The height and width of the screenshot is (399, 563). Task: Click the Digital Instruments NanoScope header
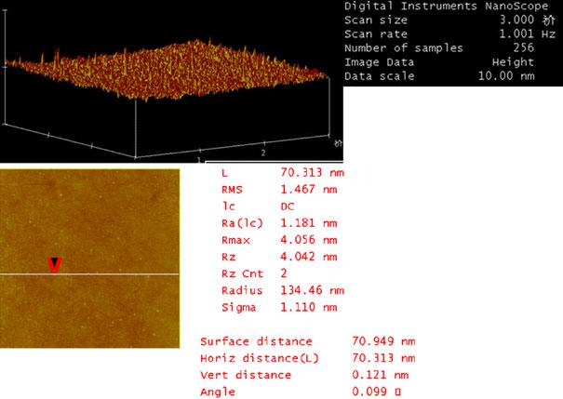click(x=452, y=6)
